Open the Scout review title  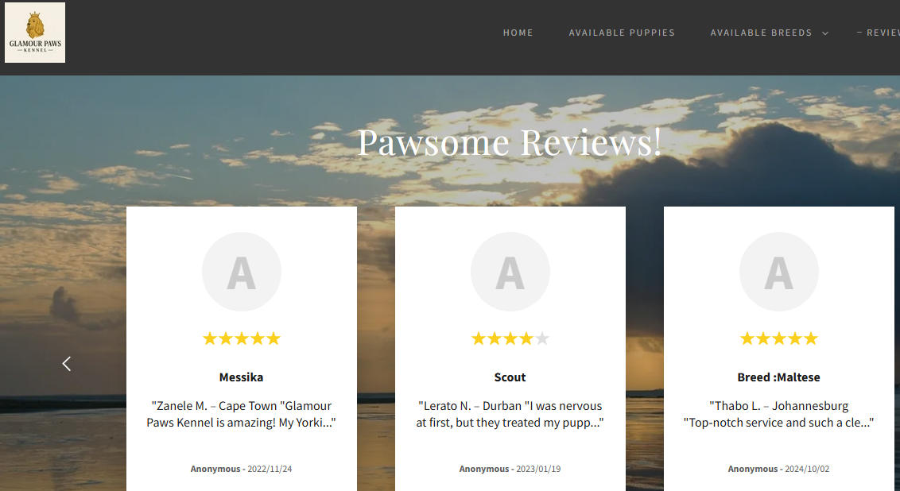click(510, 377)
